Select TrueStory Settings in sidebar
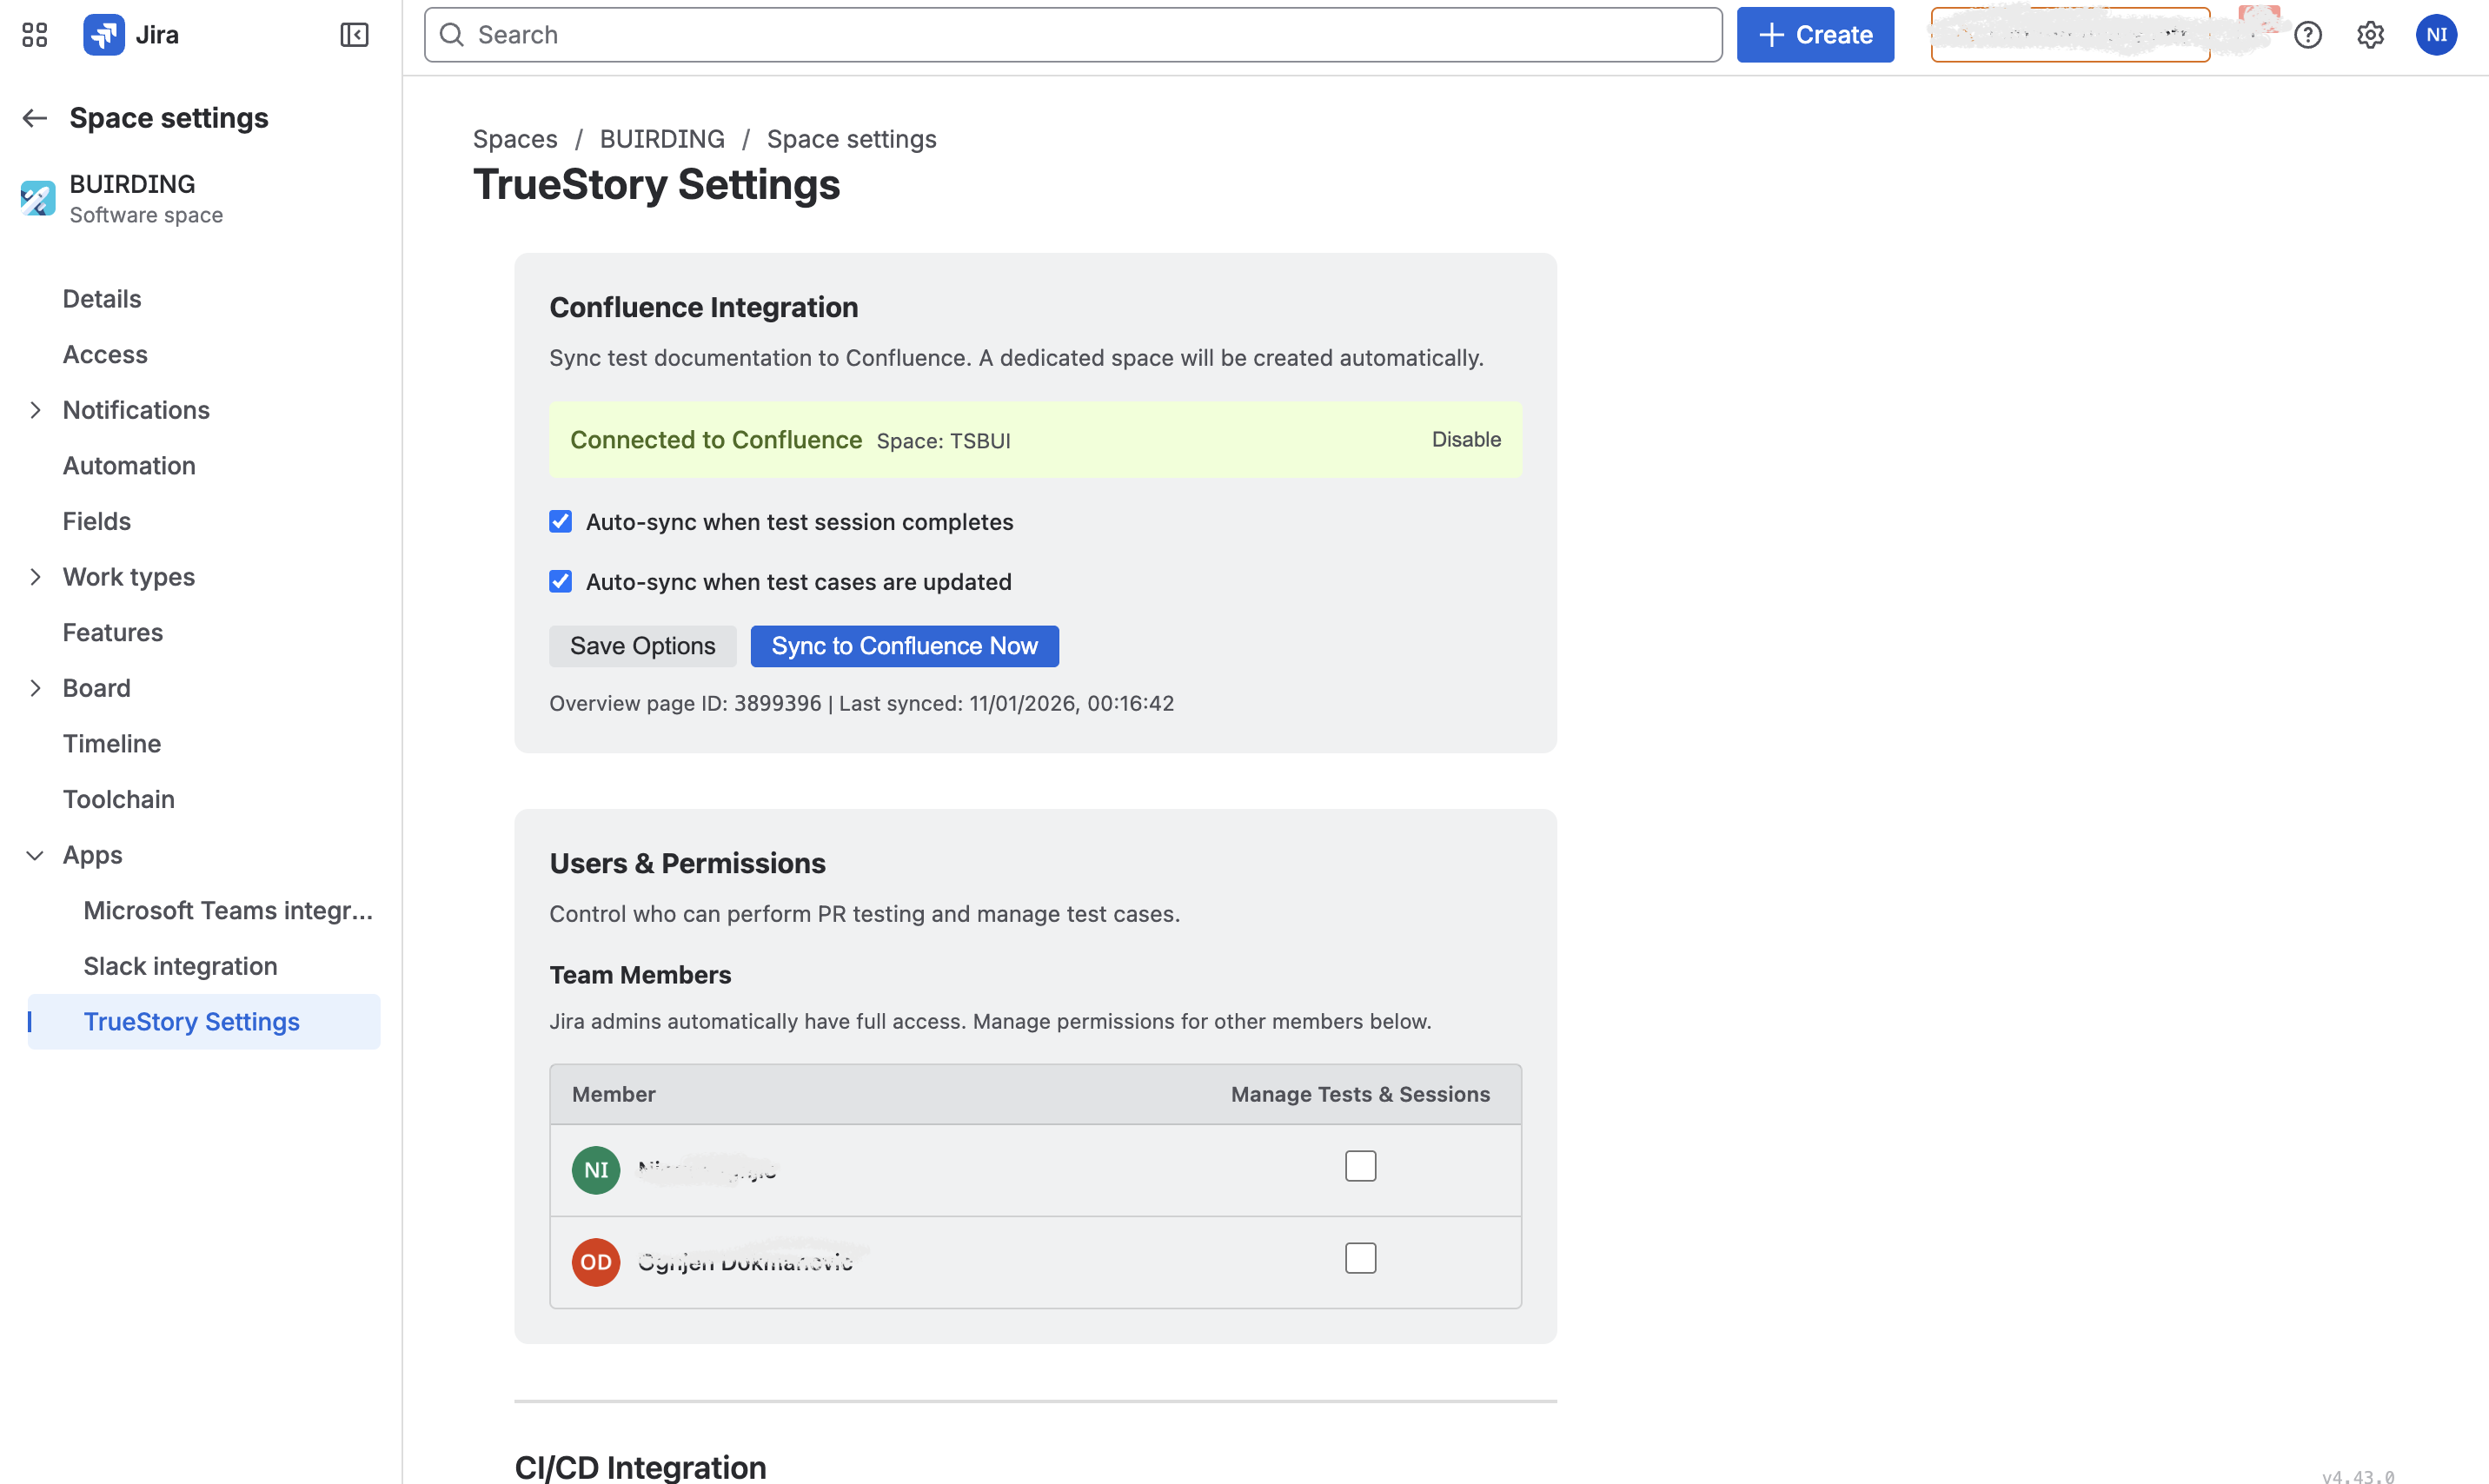 pos(204,1022)
